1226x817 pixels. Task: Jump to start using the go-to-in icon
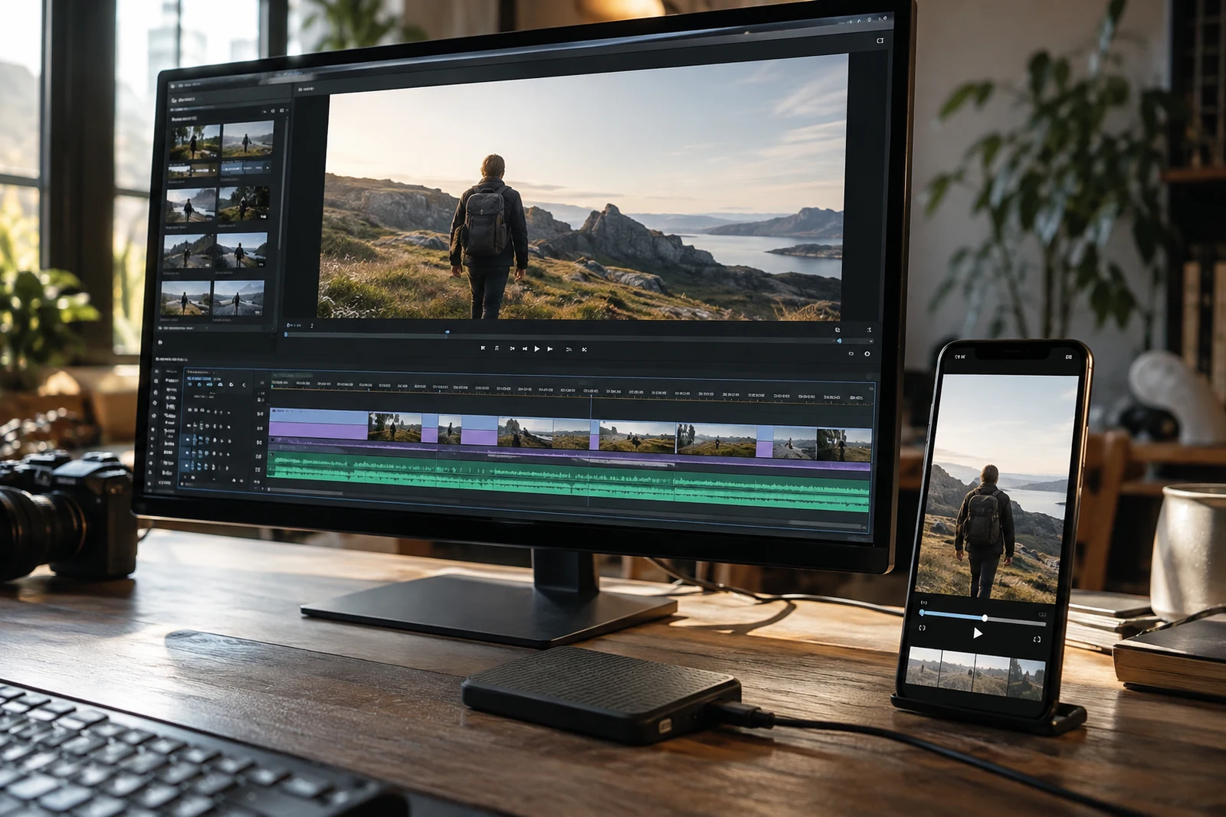483,348
